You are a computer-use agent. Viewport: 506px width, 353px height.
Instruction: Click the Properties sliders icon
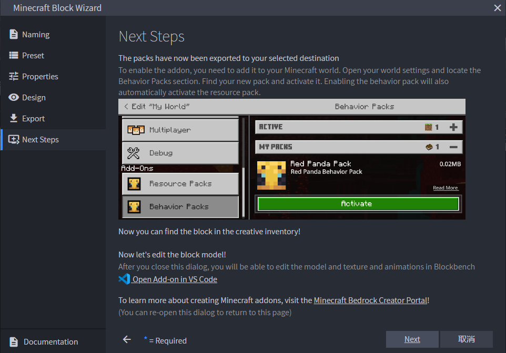coord(14,76)
